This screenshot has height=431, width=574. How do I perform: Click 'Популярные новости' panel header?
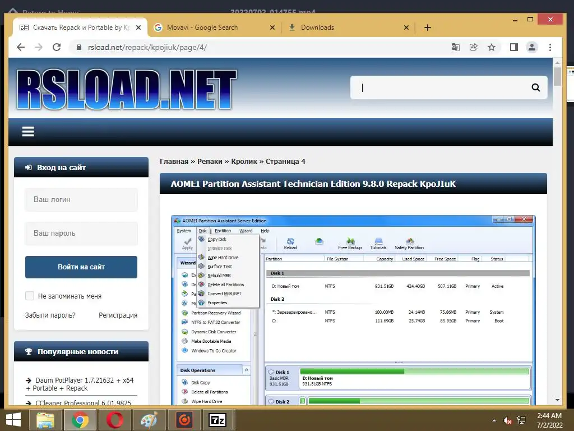(x=81, y=351)
